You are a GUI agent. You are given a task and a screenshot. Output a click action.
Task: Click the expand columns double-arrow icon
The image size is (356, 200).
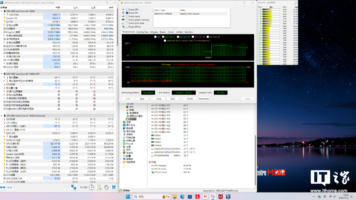tap(3, 187)
